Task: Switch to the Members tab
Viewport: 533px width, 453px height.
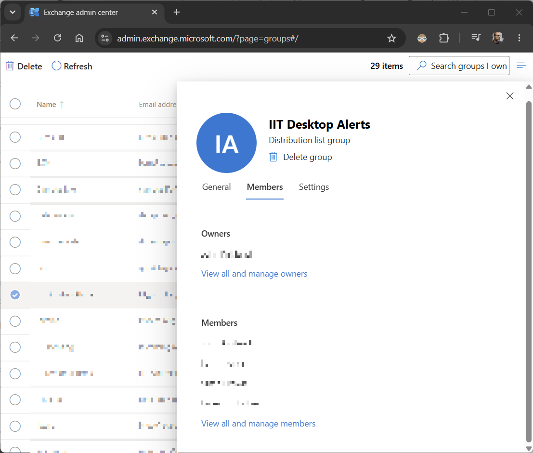Action: click(265, 187)
